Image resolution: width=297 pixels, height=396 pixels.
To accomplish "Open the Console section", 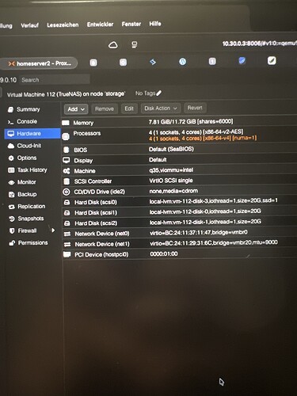I will coord(27,121).
